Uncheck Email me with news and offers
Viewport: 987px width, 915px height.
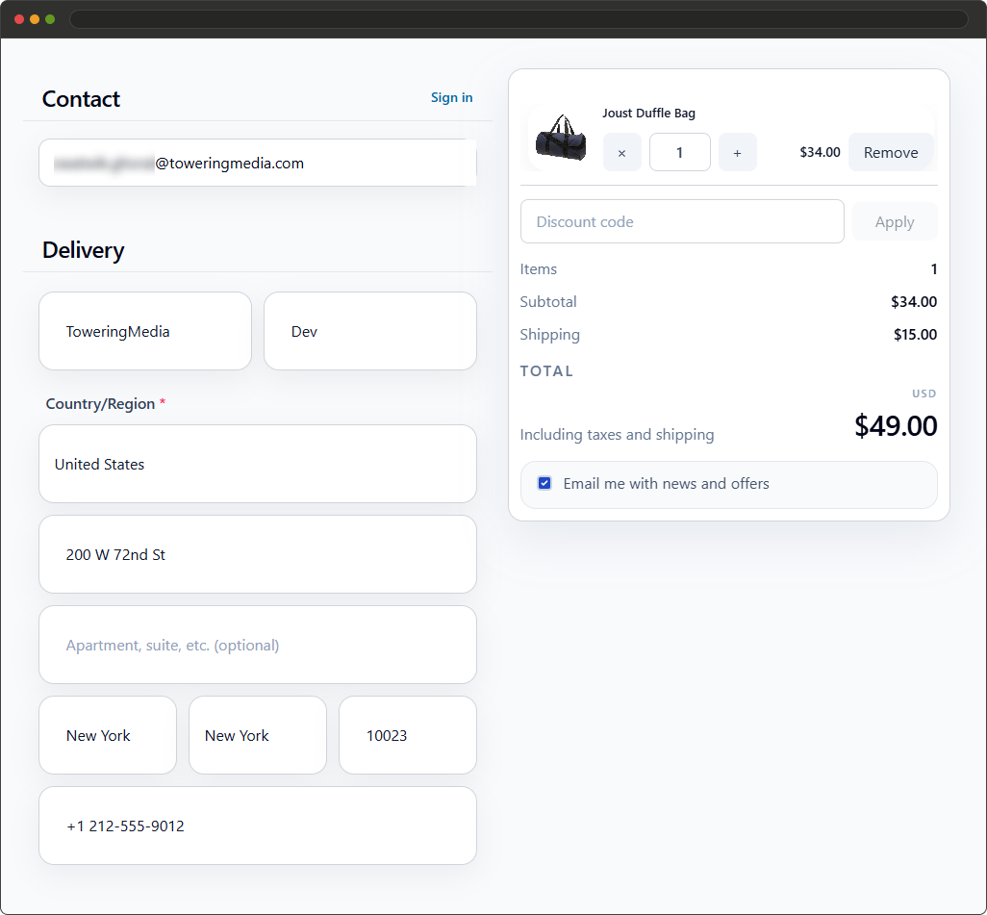[544, 484]
